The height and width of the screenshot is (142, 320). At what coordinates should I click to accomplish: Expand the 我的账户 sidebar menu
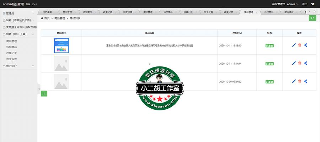[18, 66]
